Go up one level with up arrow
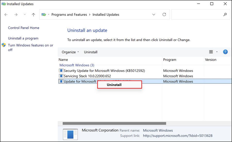232x142 pixels. (34, 14)
